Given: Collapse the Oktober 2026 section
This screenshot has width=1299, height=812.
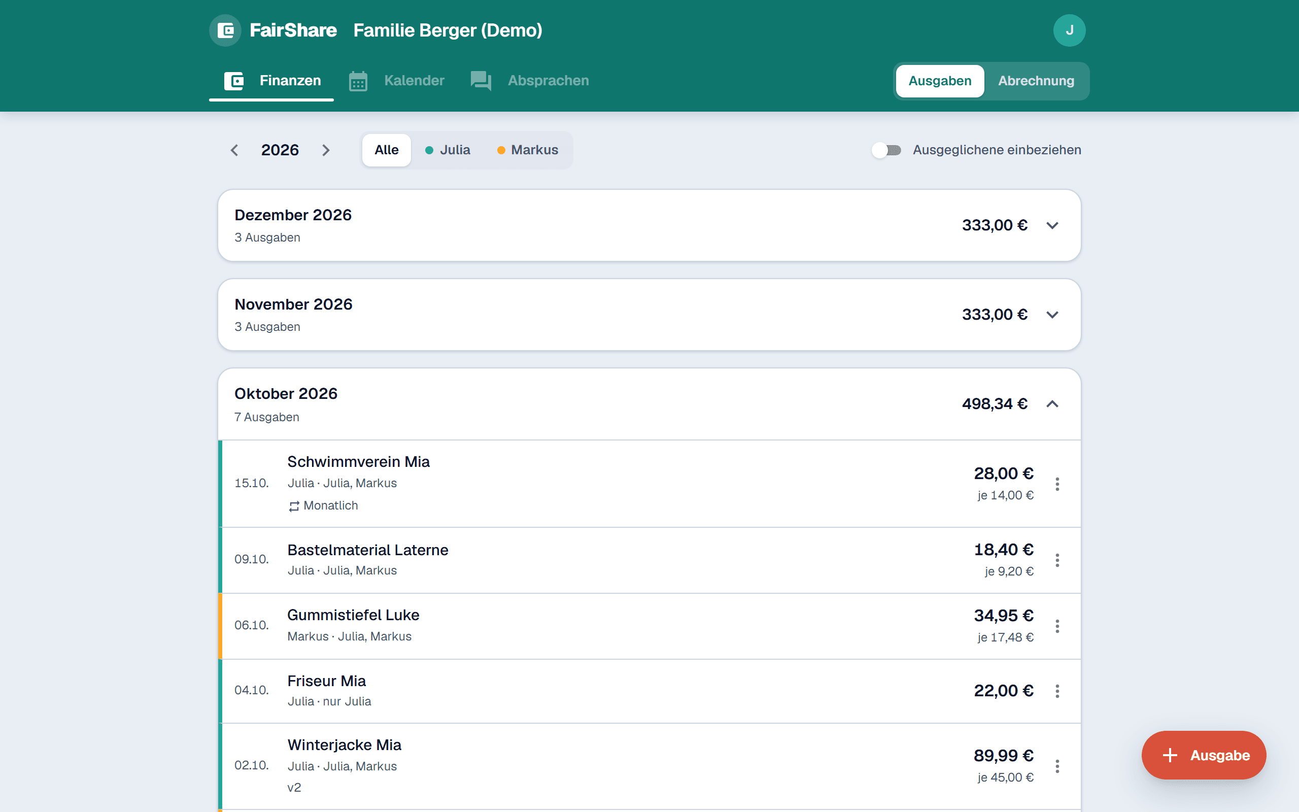Looking at the screenshot, I should pos(1052,404).
